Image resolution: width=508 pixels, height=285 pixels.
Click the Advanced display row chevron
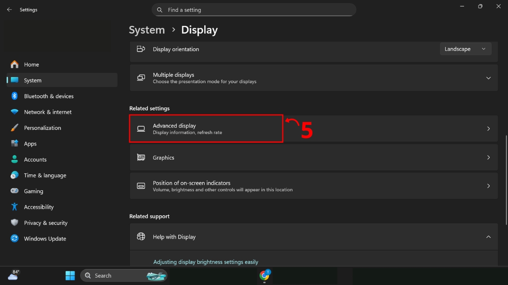point(488,129)
